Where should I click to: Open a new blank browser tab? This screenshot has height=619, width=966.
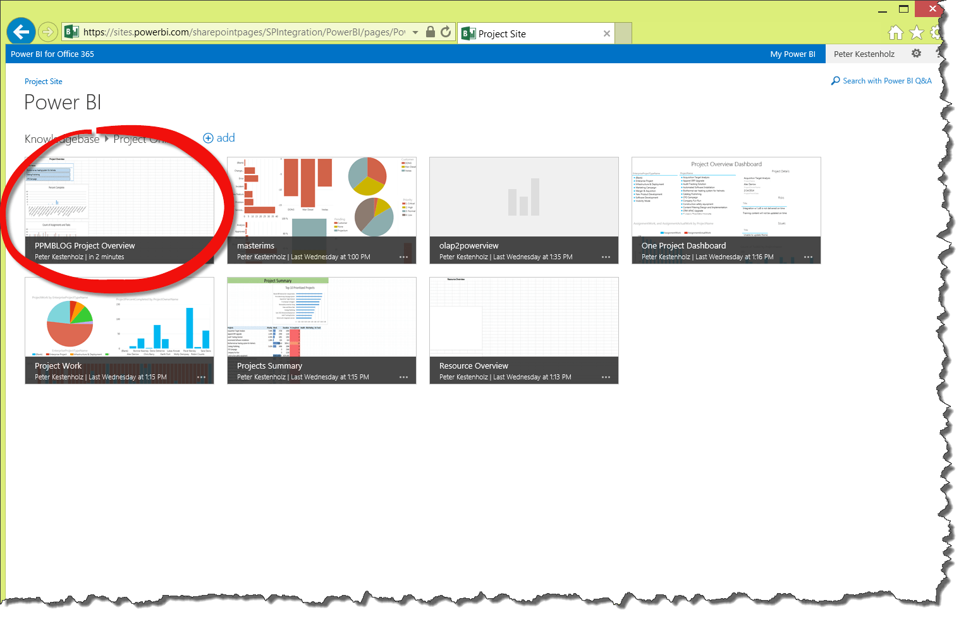[x=623, y=34]
